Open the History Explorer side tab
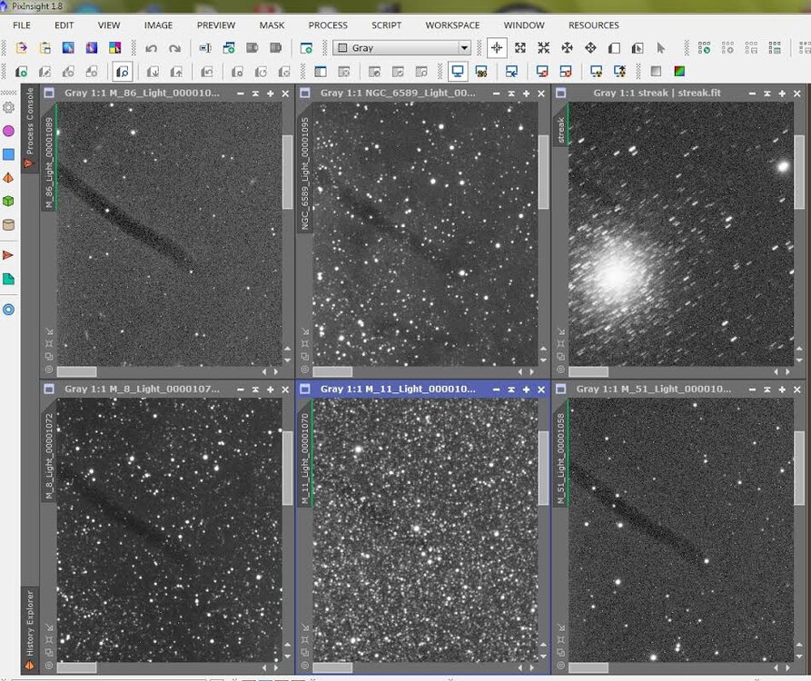This screenshot has height=681, width=811. [28, 622]
